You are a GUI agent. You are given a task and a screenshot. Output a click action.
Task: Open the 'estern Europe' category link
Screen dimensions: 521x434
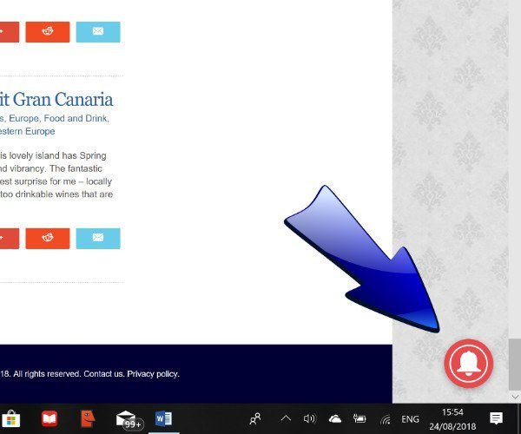[x=27, y=131]
